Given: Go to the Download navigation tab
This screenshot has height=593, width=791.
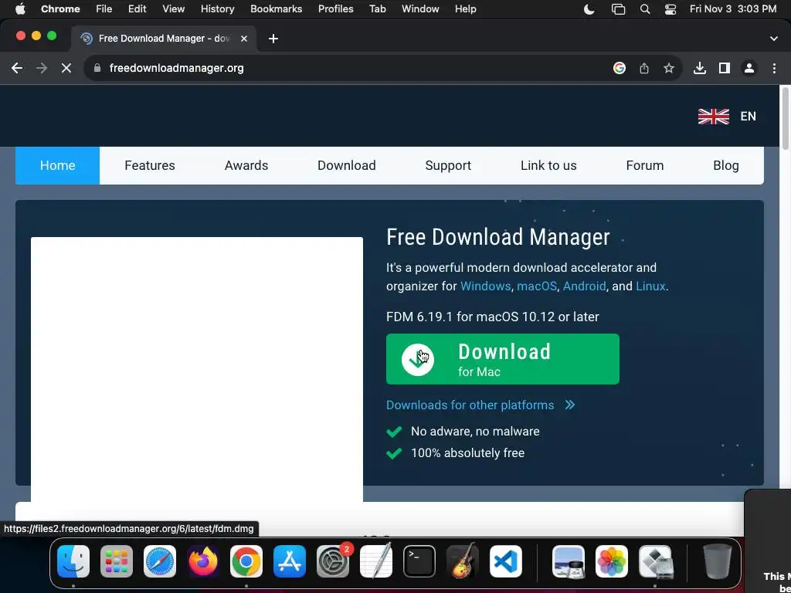Looking at the screenshot, I should pyautogui.click(x=347, y=165).
